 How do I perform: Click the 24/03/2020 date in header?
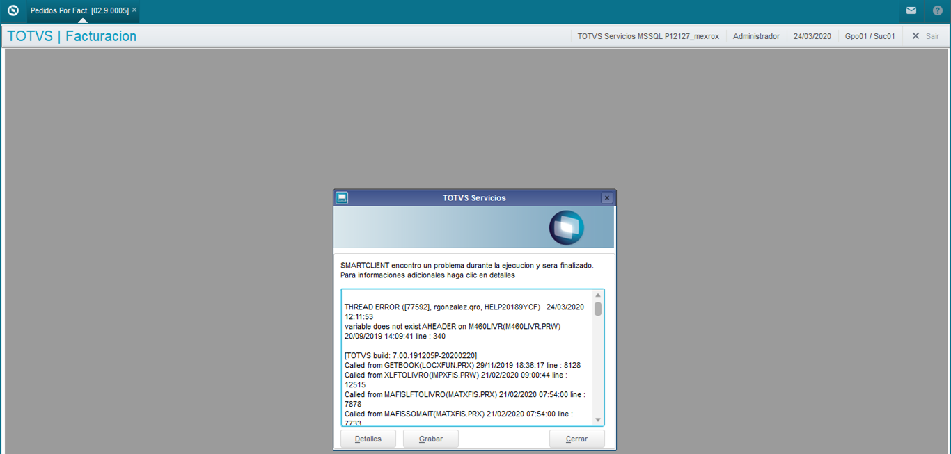pos(812,36)
